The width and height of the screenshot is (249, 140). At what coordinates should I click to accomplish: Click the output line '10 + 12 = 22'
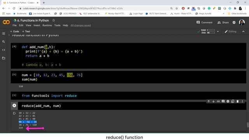[x=27, y=113]
